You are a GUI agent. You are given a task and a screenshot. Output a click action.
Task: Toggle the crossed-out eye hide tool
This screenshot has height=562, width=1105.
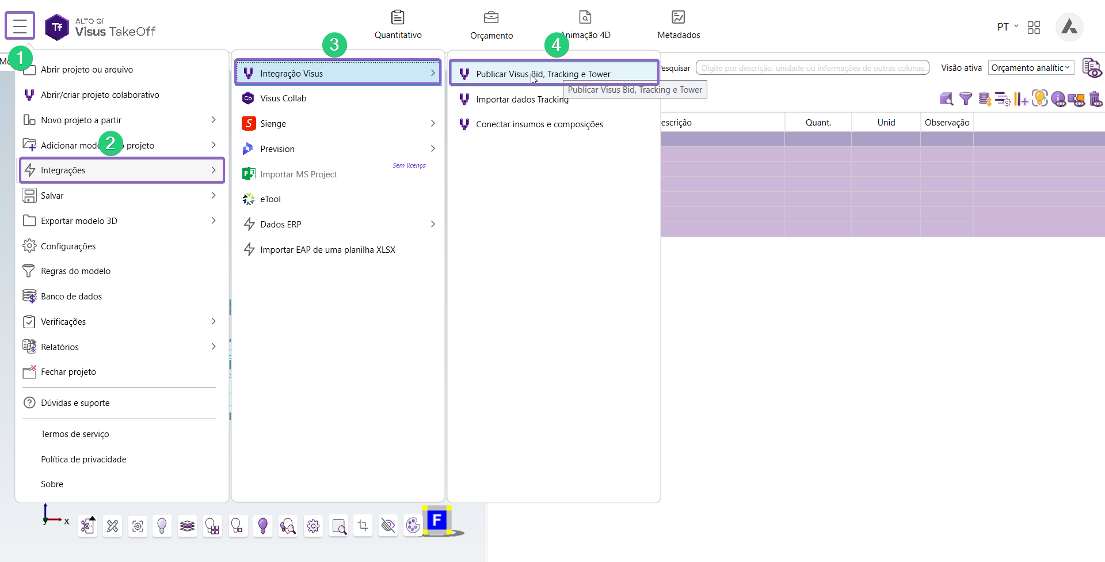(x=388, y=525)
